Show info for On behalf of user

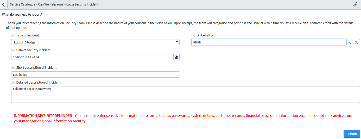(357, 42)
